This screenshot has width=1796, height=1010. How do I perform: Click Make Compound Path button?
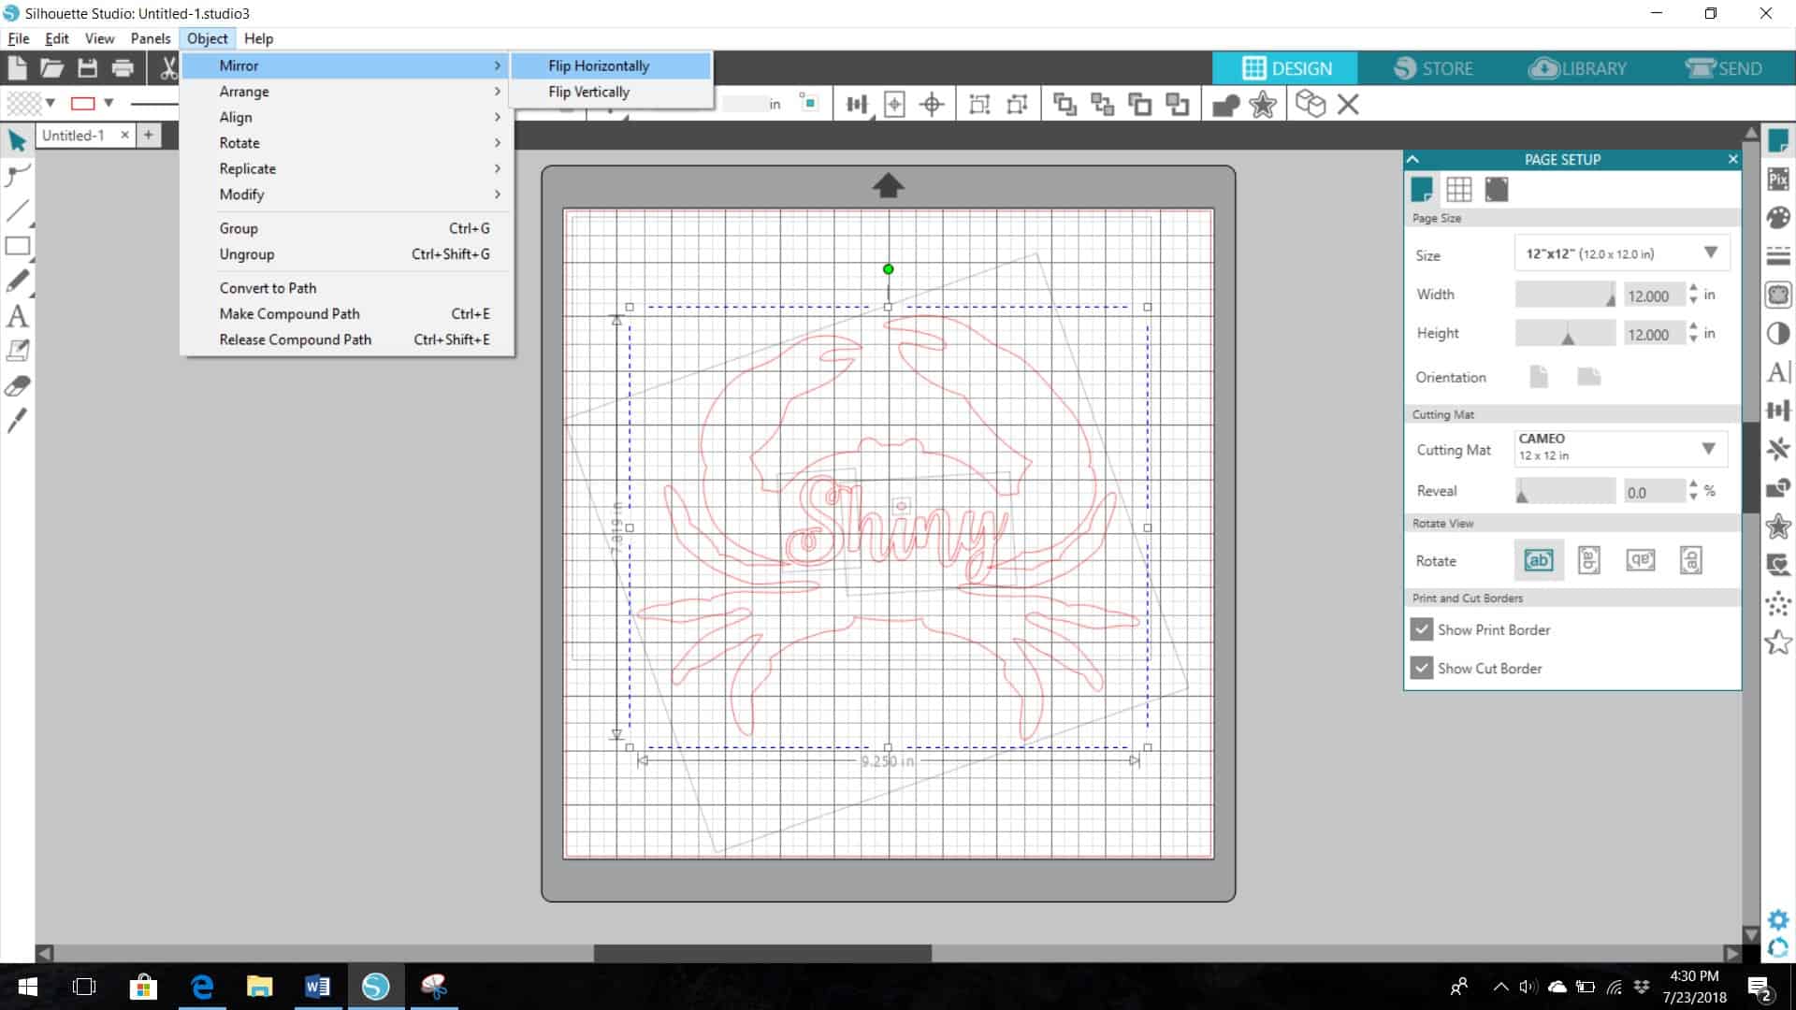coord(289,312)
